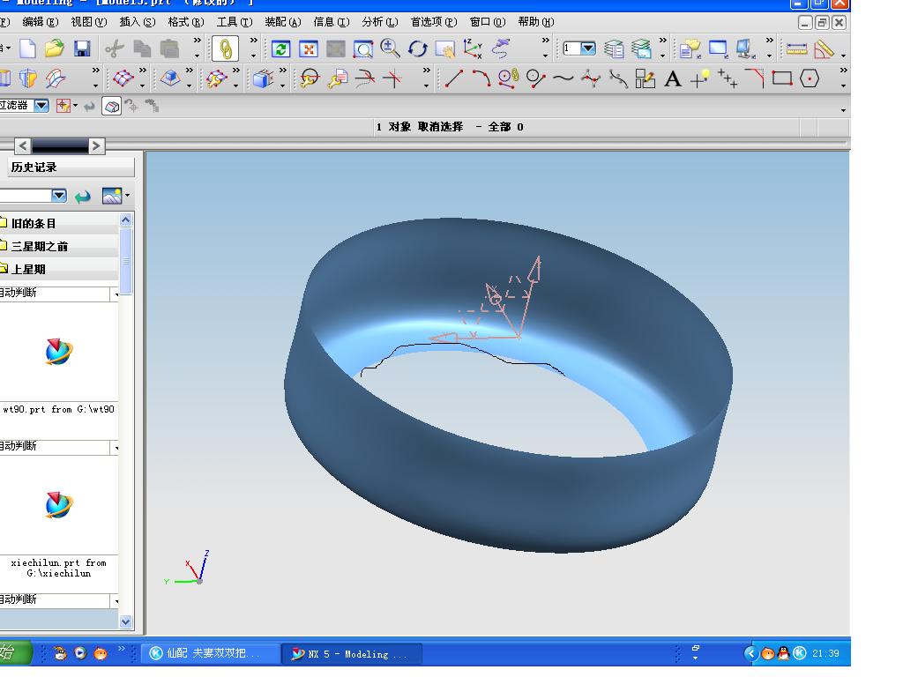Image resolution: width=903 pixels, height=677 pixels.
Task: Open the work layer number dropdown
Action: pyautogui.click(x=588, y=48)
